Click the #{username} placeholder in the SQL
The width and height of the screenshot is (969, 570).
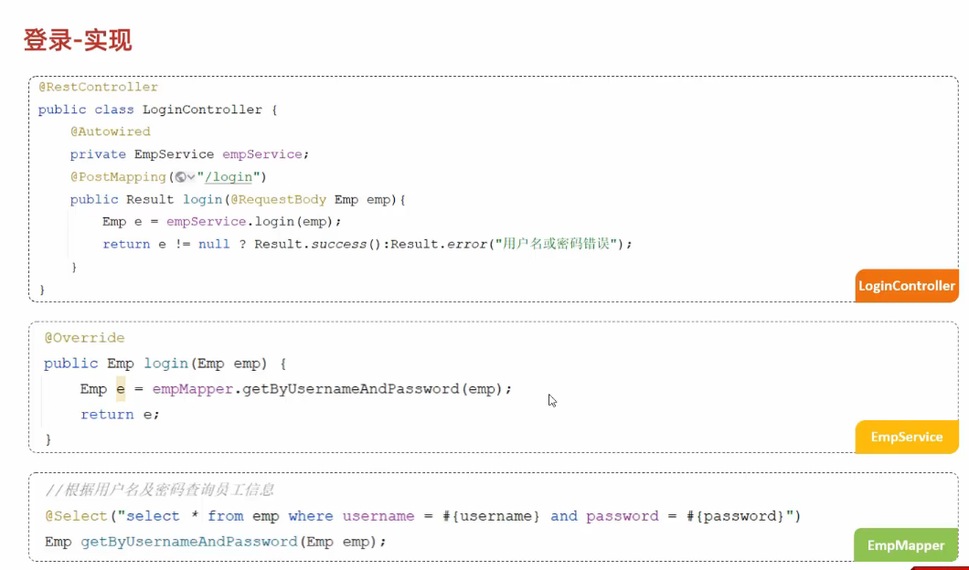[x=491, y=516]
